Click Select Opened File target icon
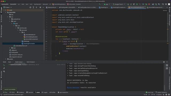 (30, 7)
